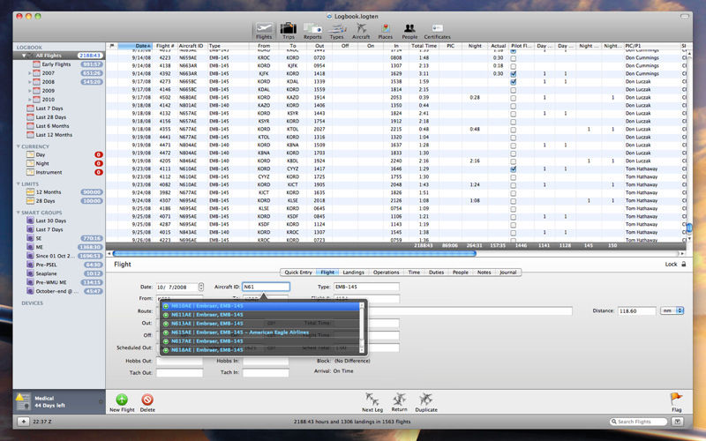
Task: Switch to the Operations tab
Action: tap(386, 273)
